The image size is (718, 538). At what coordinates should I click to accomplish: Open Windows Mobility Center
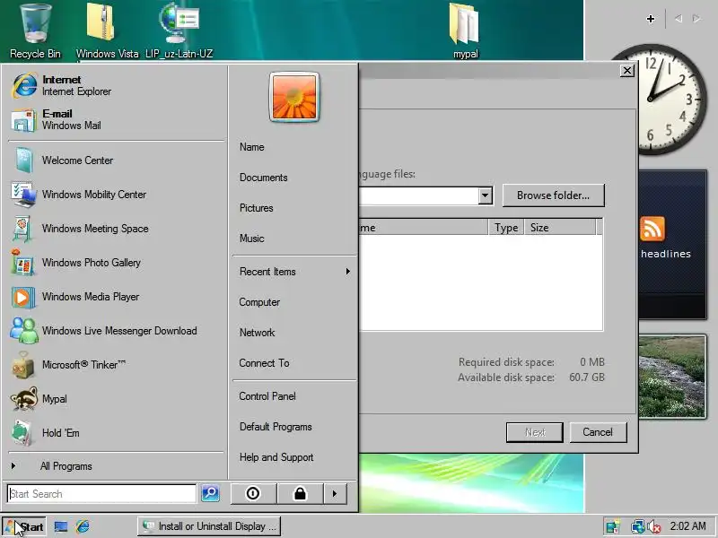117,195
